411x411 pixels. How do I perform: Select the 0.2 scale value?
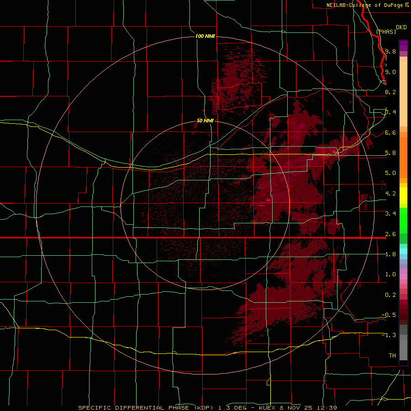point(390,295)
